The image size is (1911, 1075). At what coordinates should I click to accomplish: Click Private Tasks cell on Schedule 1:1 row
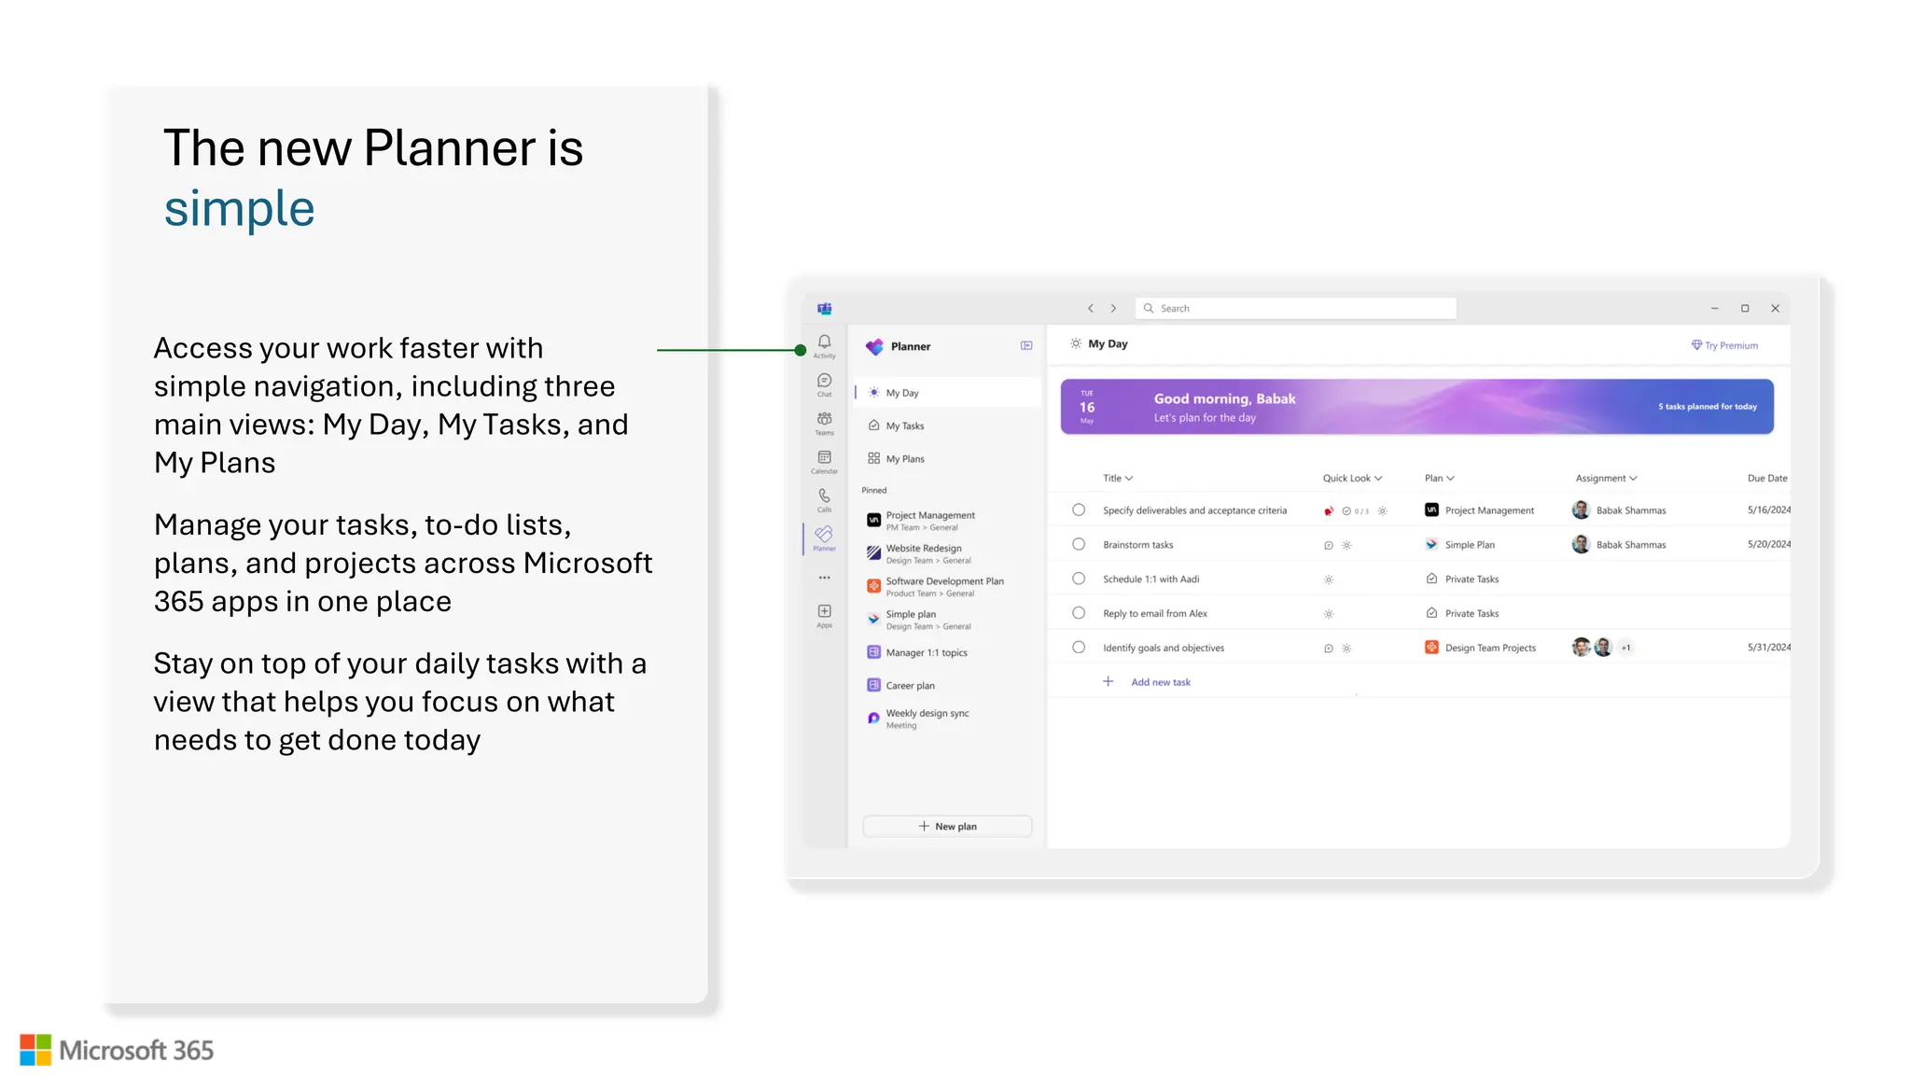click(x=1462, y=579)
